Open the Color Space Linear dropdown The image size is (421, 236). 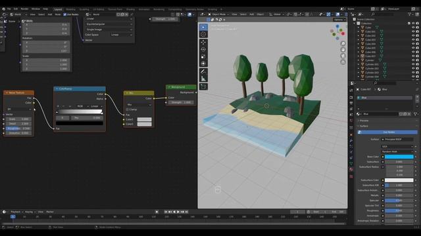(121, 35)
